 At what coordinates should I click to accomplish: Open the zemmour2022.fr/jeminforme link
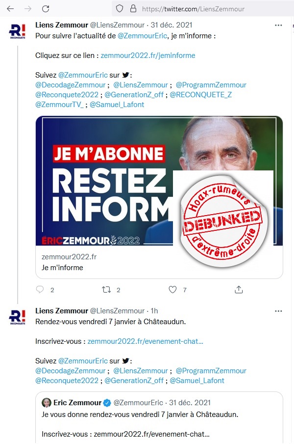(148, 55)
